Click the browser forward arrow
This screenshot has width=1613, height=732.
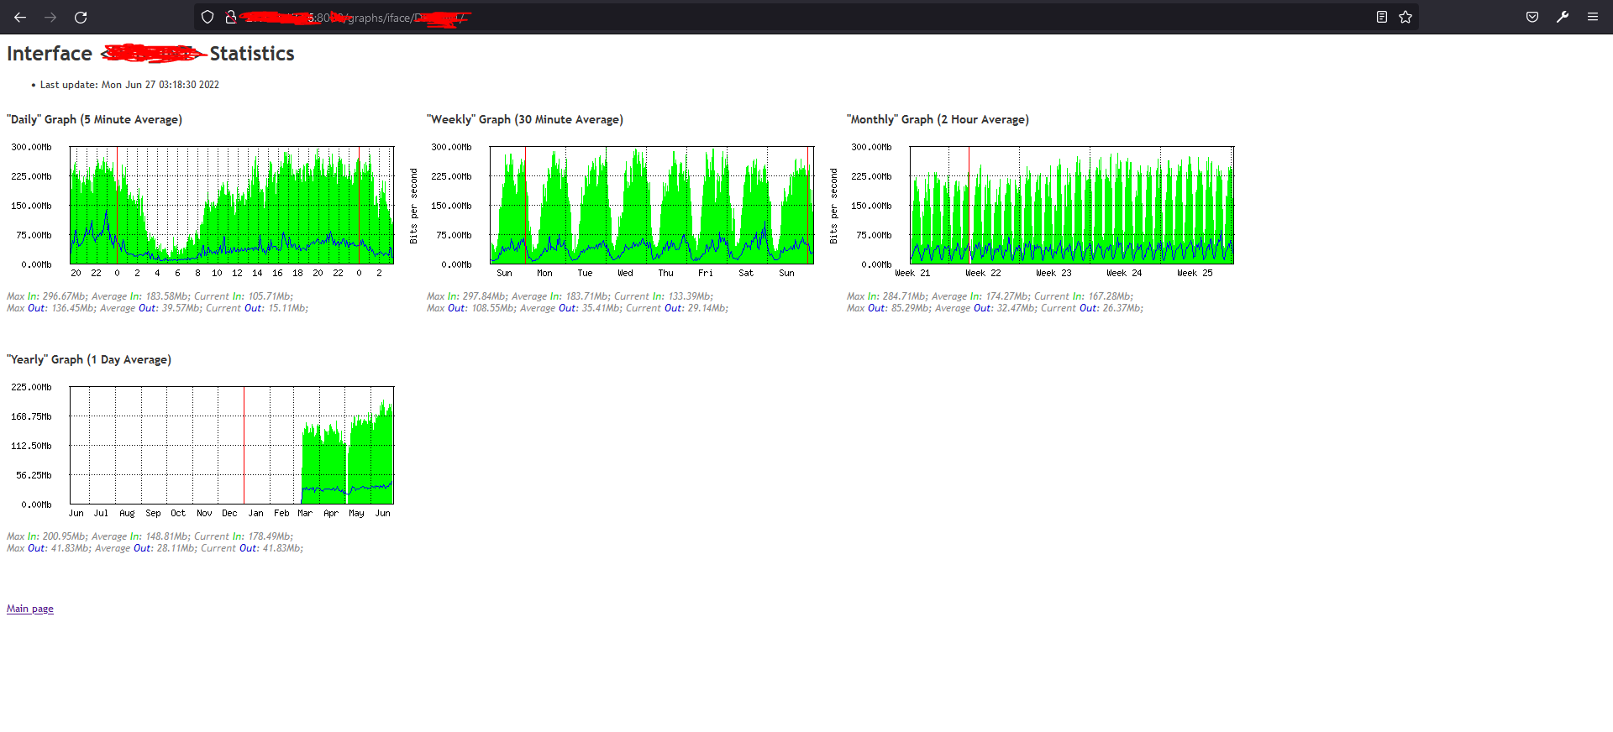coord(50,17)
